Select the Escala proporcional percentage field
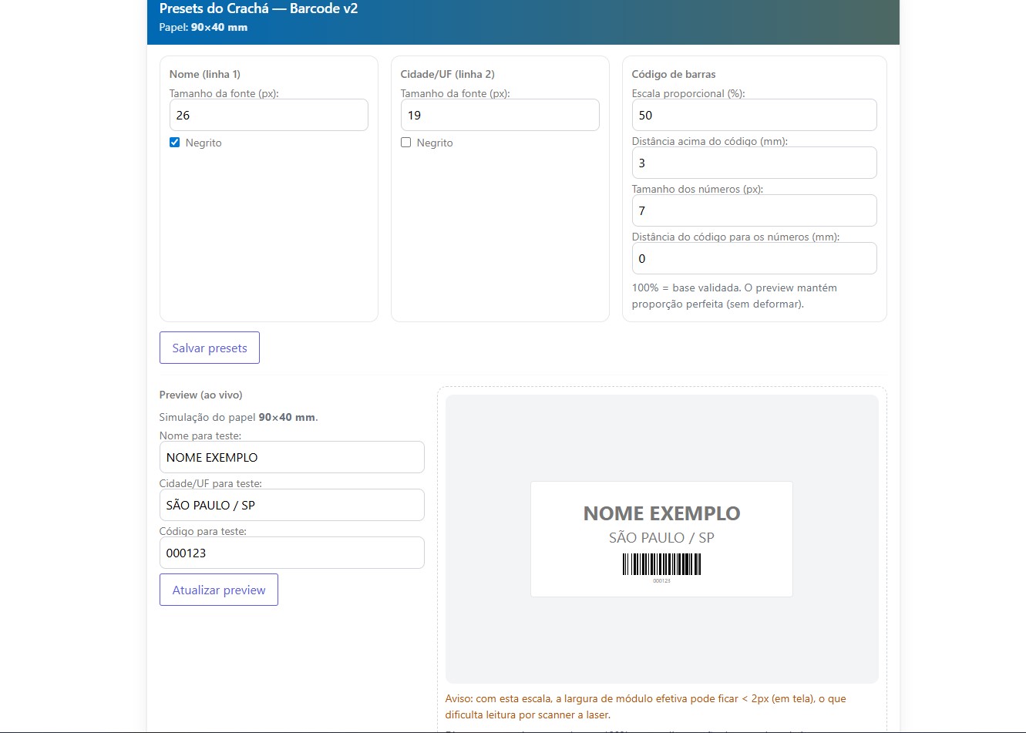1026x733 pixels. tap(754, 115)
